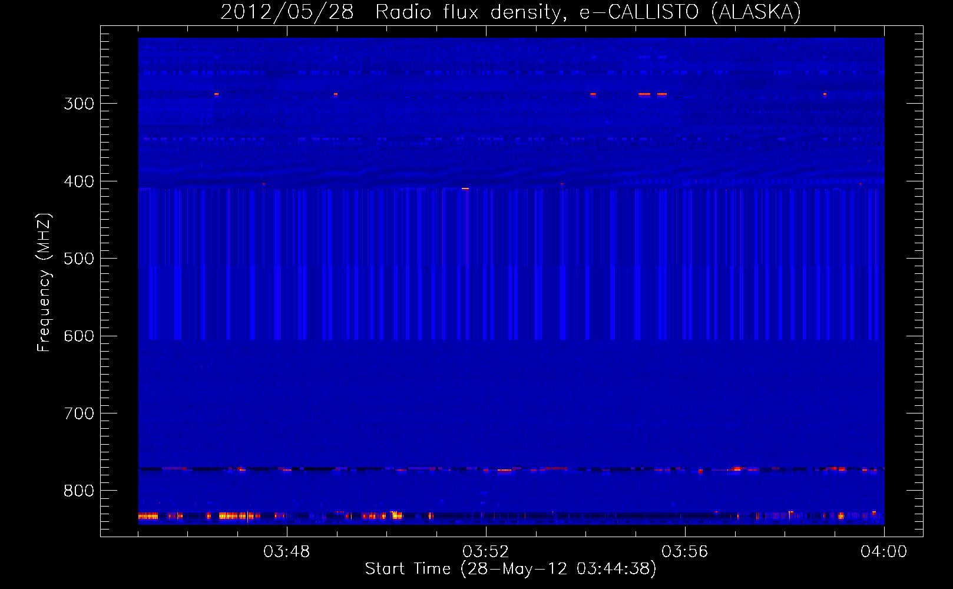Click the 'Start Time (28-May-12 03:44:38)' label
This screenshot has height=589, width=953.
pos(511,569)
